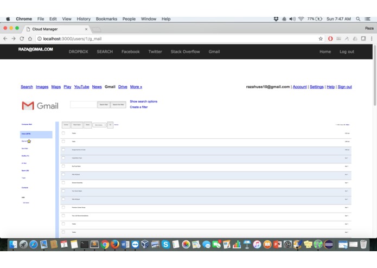Image resolution: width=377 pixels, height=268 pixels.
Task: Open a new tab with the tab-strip button
Action: pyautogui.click(x=97, y=29)
